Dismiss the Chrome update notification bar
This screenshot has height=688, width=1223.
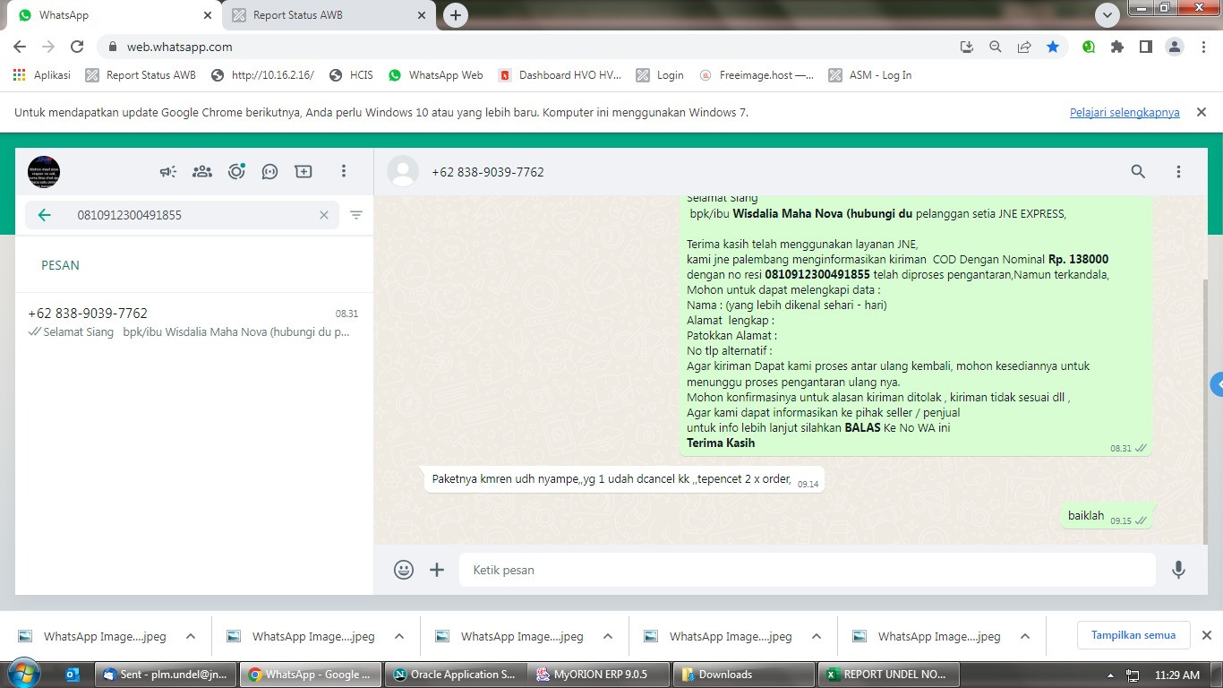(1202, 112)
